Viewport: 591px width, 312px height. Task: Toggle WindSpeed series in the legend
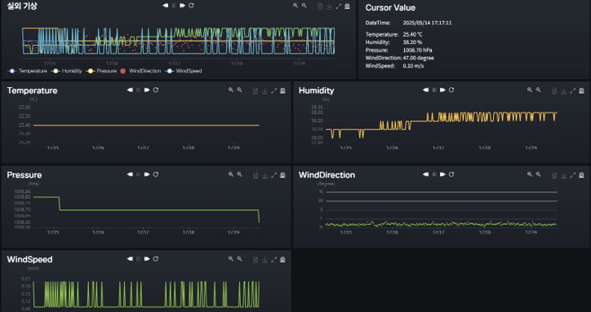[184, 71]
